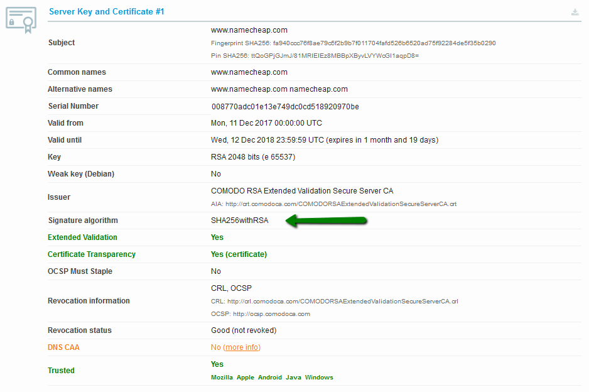Screen dimensions: 589x392
Task: Click the 'Valid from' row label
Action: (x=65, y=123)
